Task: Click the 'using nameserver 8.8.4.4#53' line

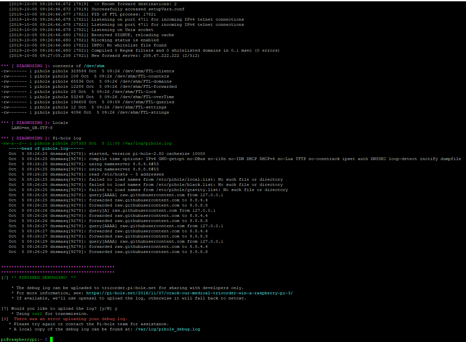Action: click(84, 164)
